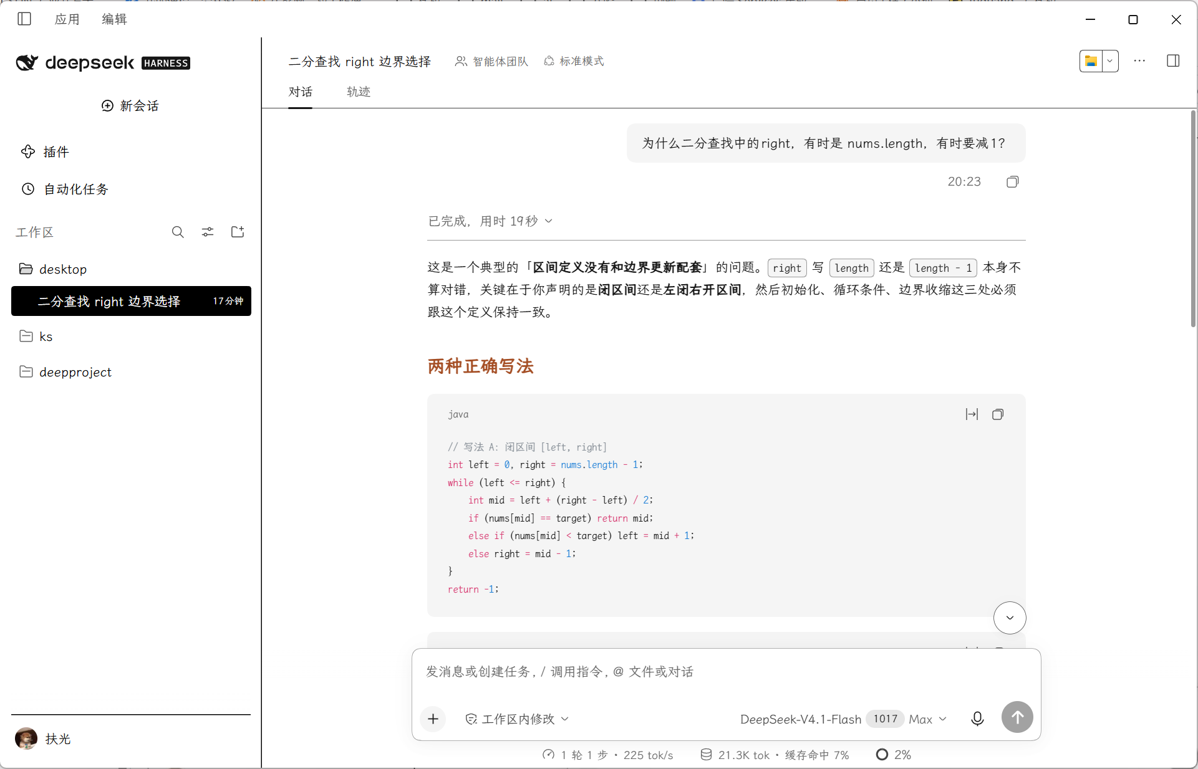Viewport: 1198px width, 769px height.
Task: Open 自动化任务 scheduled tasks
Action: (x=65, y=189)
